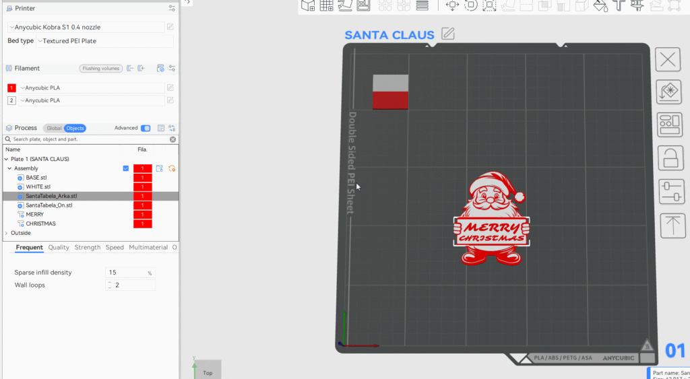690x379 pixels.
Task: Select the Move tool in top toolbar
Action: [x=452, y=5]
